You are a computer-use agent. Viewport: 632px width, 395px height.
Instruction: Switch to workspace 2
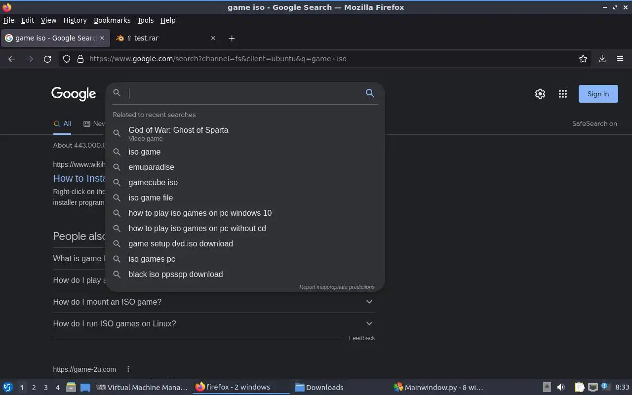34,387
